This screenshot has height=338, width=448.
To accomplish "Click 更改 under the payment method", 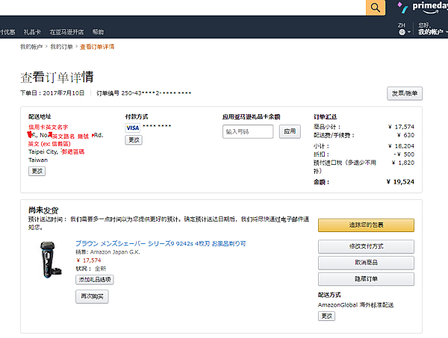I will pyautogui.click(x=134, y=140).
